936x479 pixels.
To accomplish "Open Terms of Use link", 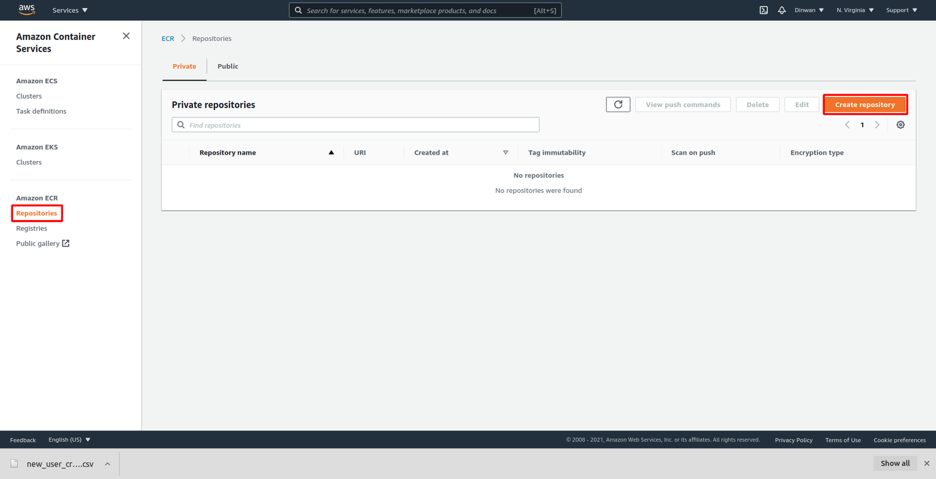I will tap(843, 440).
